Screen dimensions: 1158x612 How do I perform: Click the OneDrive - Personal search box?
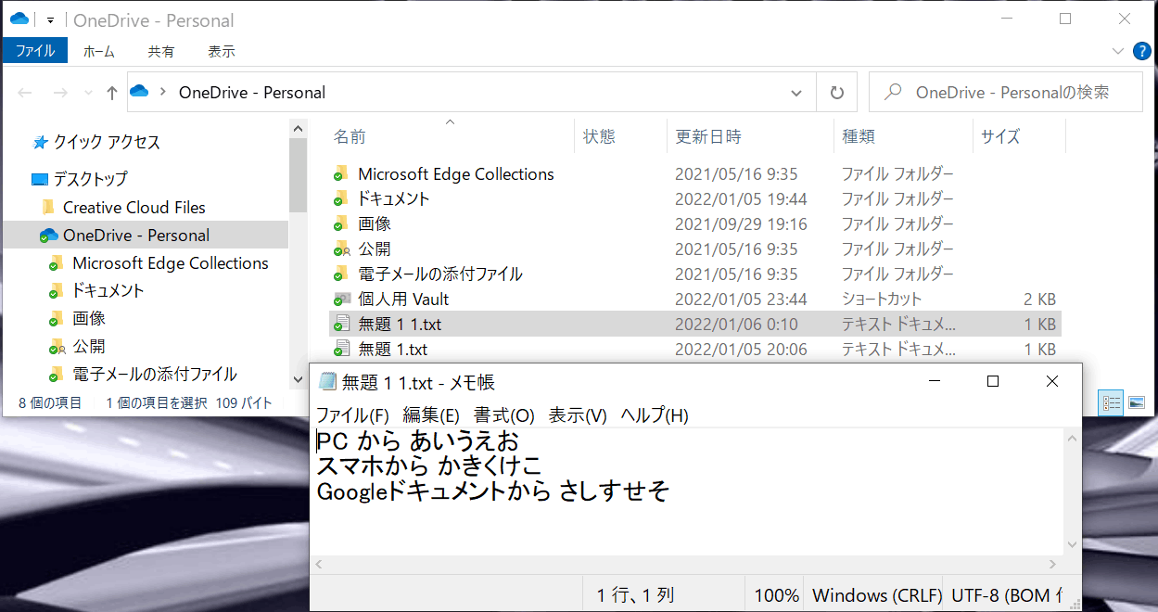(x=1004, y=93)
